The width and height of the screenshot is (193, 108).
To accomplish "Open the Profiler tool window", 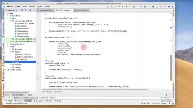I will point(49,101).
